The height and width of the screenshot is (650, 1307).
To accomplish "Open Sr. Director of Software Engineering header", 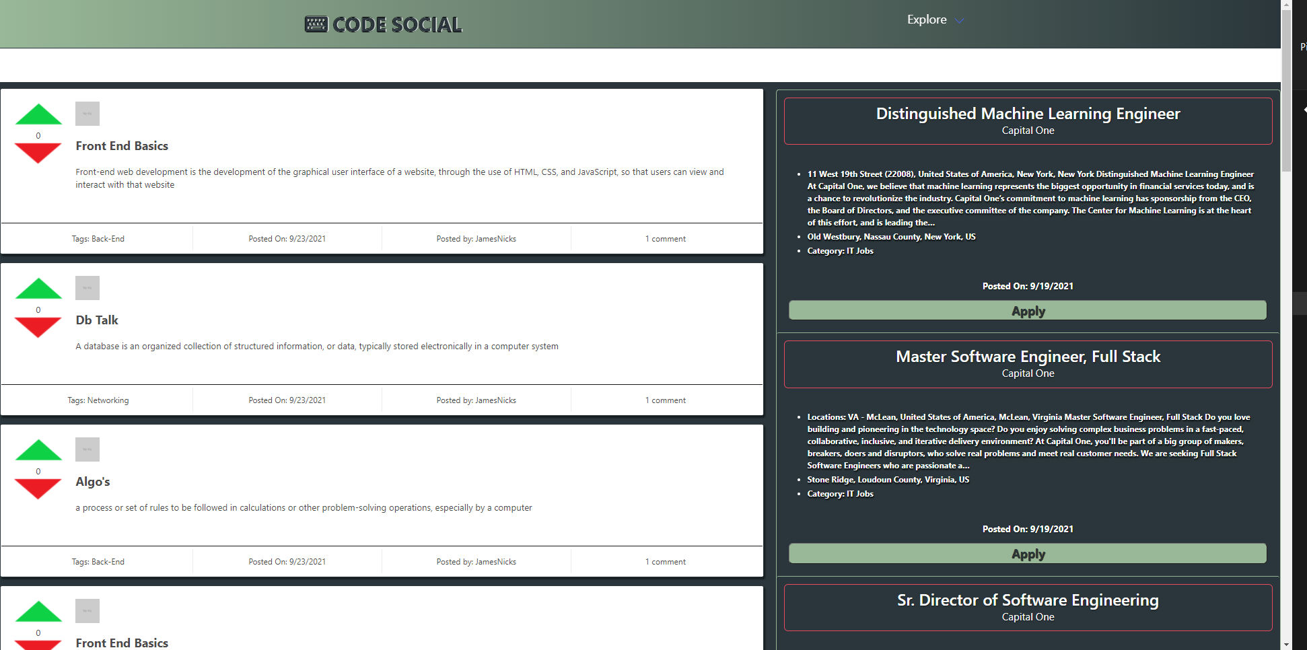I will [x=1028, y=608].
